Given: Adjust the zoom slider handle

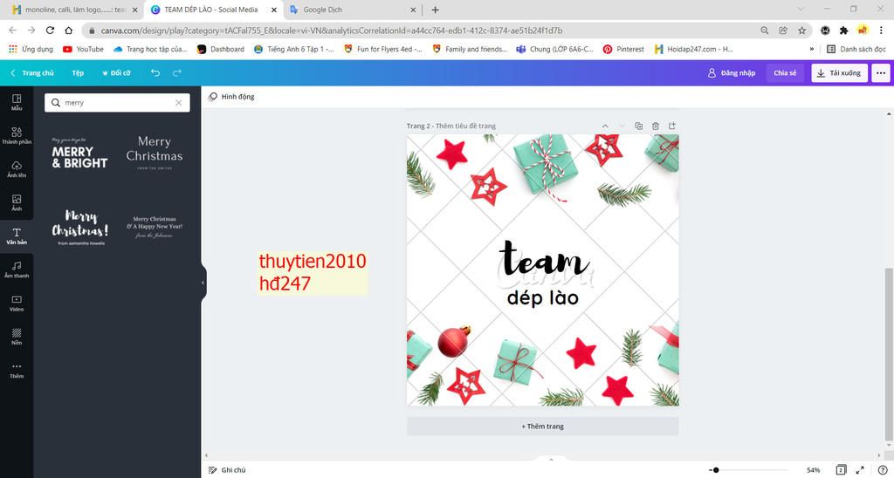Looking at the screenshot, I should pos(716,470).
